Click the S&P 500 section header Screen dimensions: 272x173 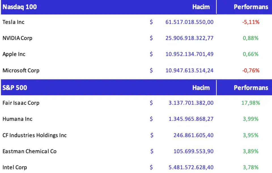[x=15, y=87]
